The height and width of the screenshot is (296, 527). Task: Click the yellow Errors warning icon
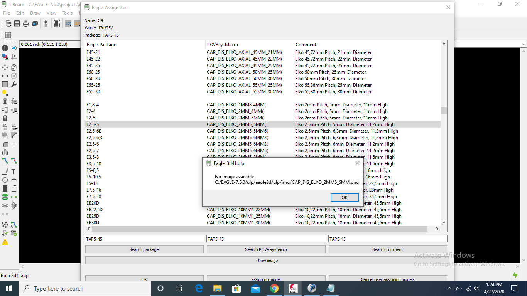(x=5, y=242)
